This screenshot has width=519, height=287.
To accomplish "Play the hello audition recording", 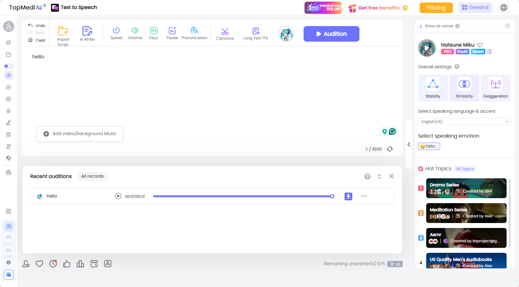I will pyautogui.click(x=118, y=196).
